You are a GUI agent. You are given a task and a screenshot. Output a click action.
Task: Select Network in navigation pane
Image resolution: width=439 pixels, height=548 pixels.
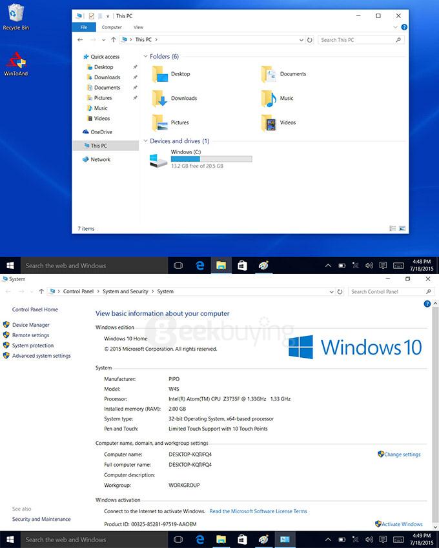pyautogui.click(x=97, y=159)
